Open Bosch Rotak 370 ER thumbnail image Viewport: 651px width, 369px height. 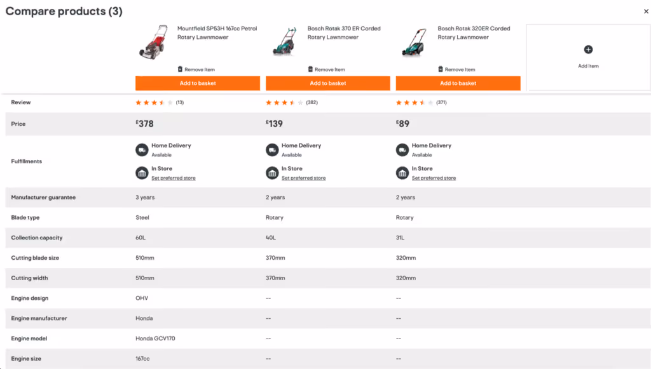(x=284, y=41)
